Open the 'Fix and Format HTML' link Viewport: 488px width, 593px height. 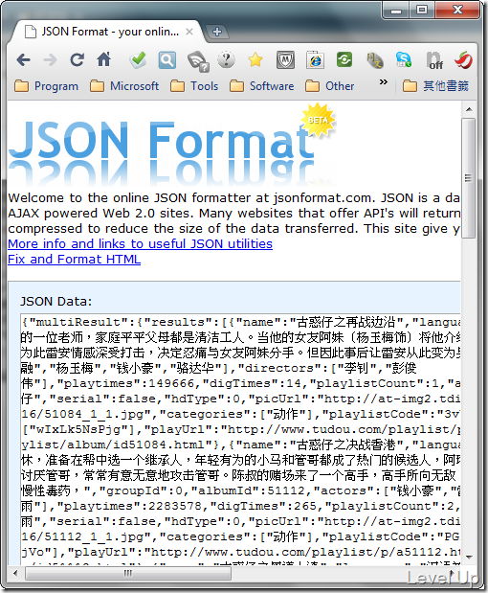click(74, 260)
